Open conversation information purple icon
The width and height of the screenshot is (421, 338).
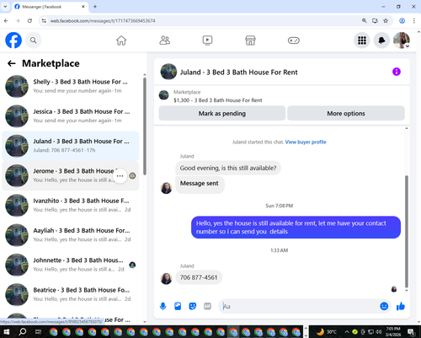pos(397,72)
